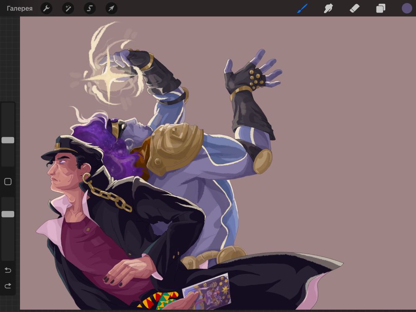Open the active color picker swatch
This screenshot has height=312, width=416.
point(407,8)
